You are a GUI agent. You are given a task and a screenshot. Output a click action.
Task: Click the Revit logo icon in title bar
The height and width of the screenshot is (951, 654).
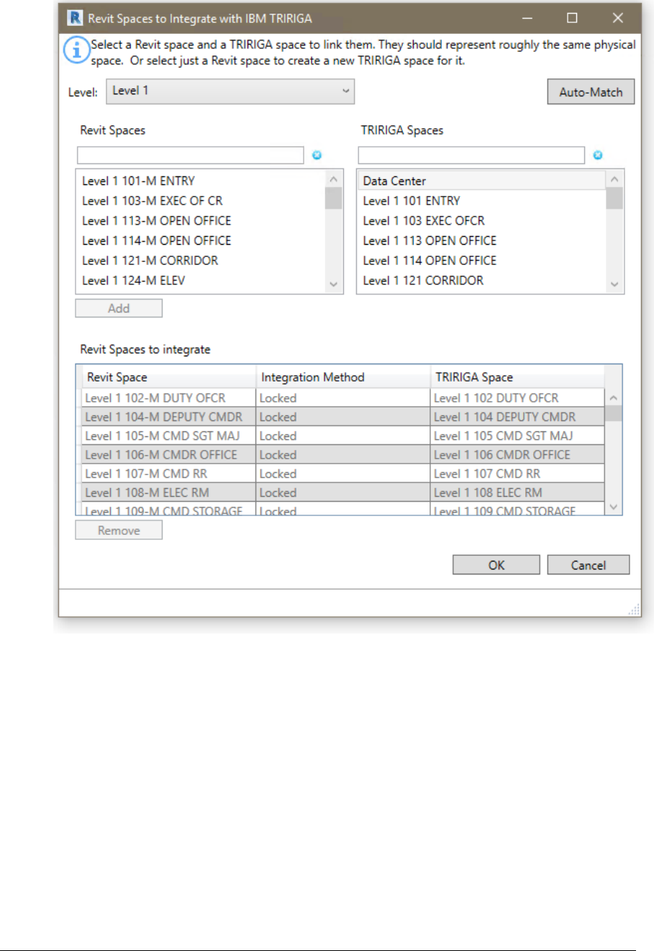pos(75,18)
